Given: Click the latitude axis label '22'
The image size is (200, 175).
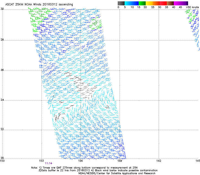Looking at the screenshot, I should tap(2, 129).
